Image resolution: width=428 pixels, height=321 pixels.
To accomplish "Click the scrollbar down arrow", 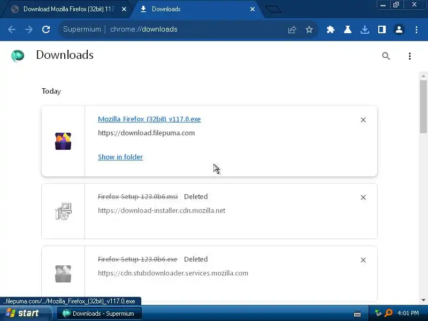I will [423, 300].
